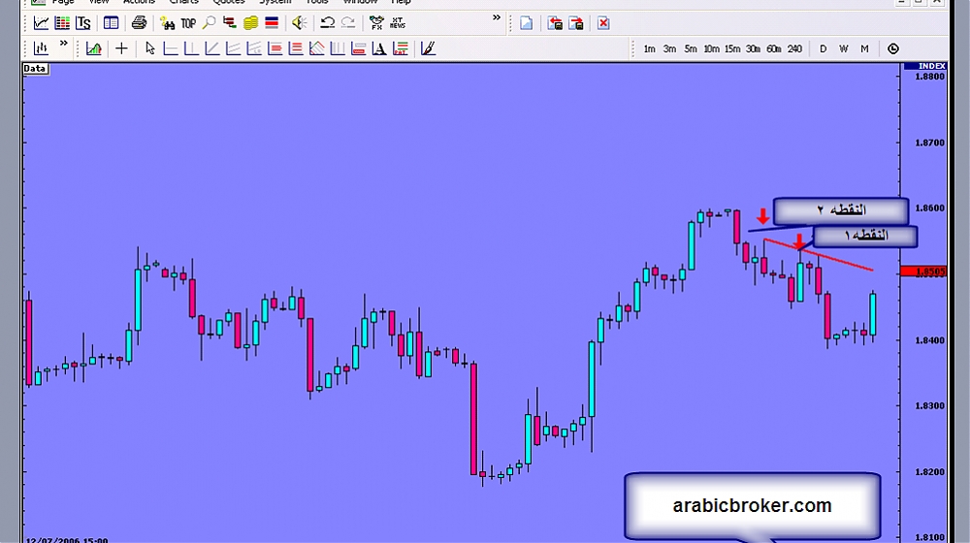The height and width of the screenshot is (543, 970).
Task: Open the red hierarchy tree icon
Action: 230,23
